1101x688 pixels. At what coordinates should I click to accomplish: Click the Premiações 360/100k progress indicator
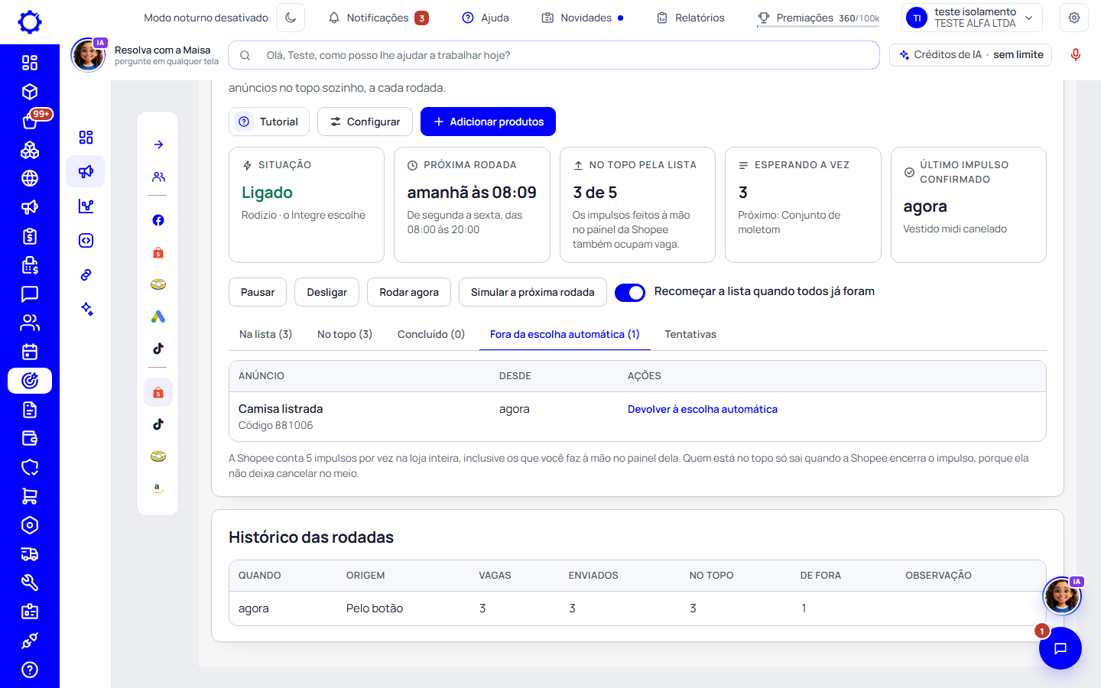click(818, 18)
